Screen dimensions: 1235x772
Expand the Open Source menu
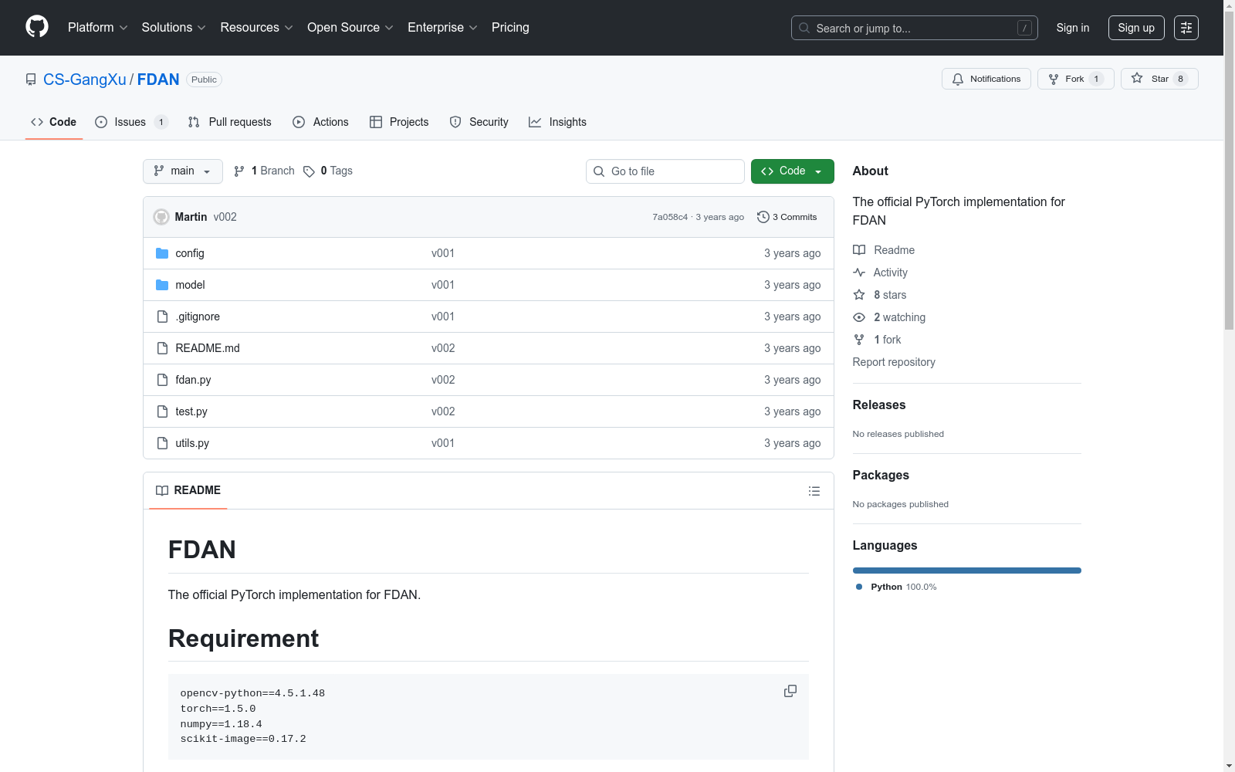(350, 28)
